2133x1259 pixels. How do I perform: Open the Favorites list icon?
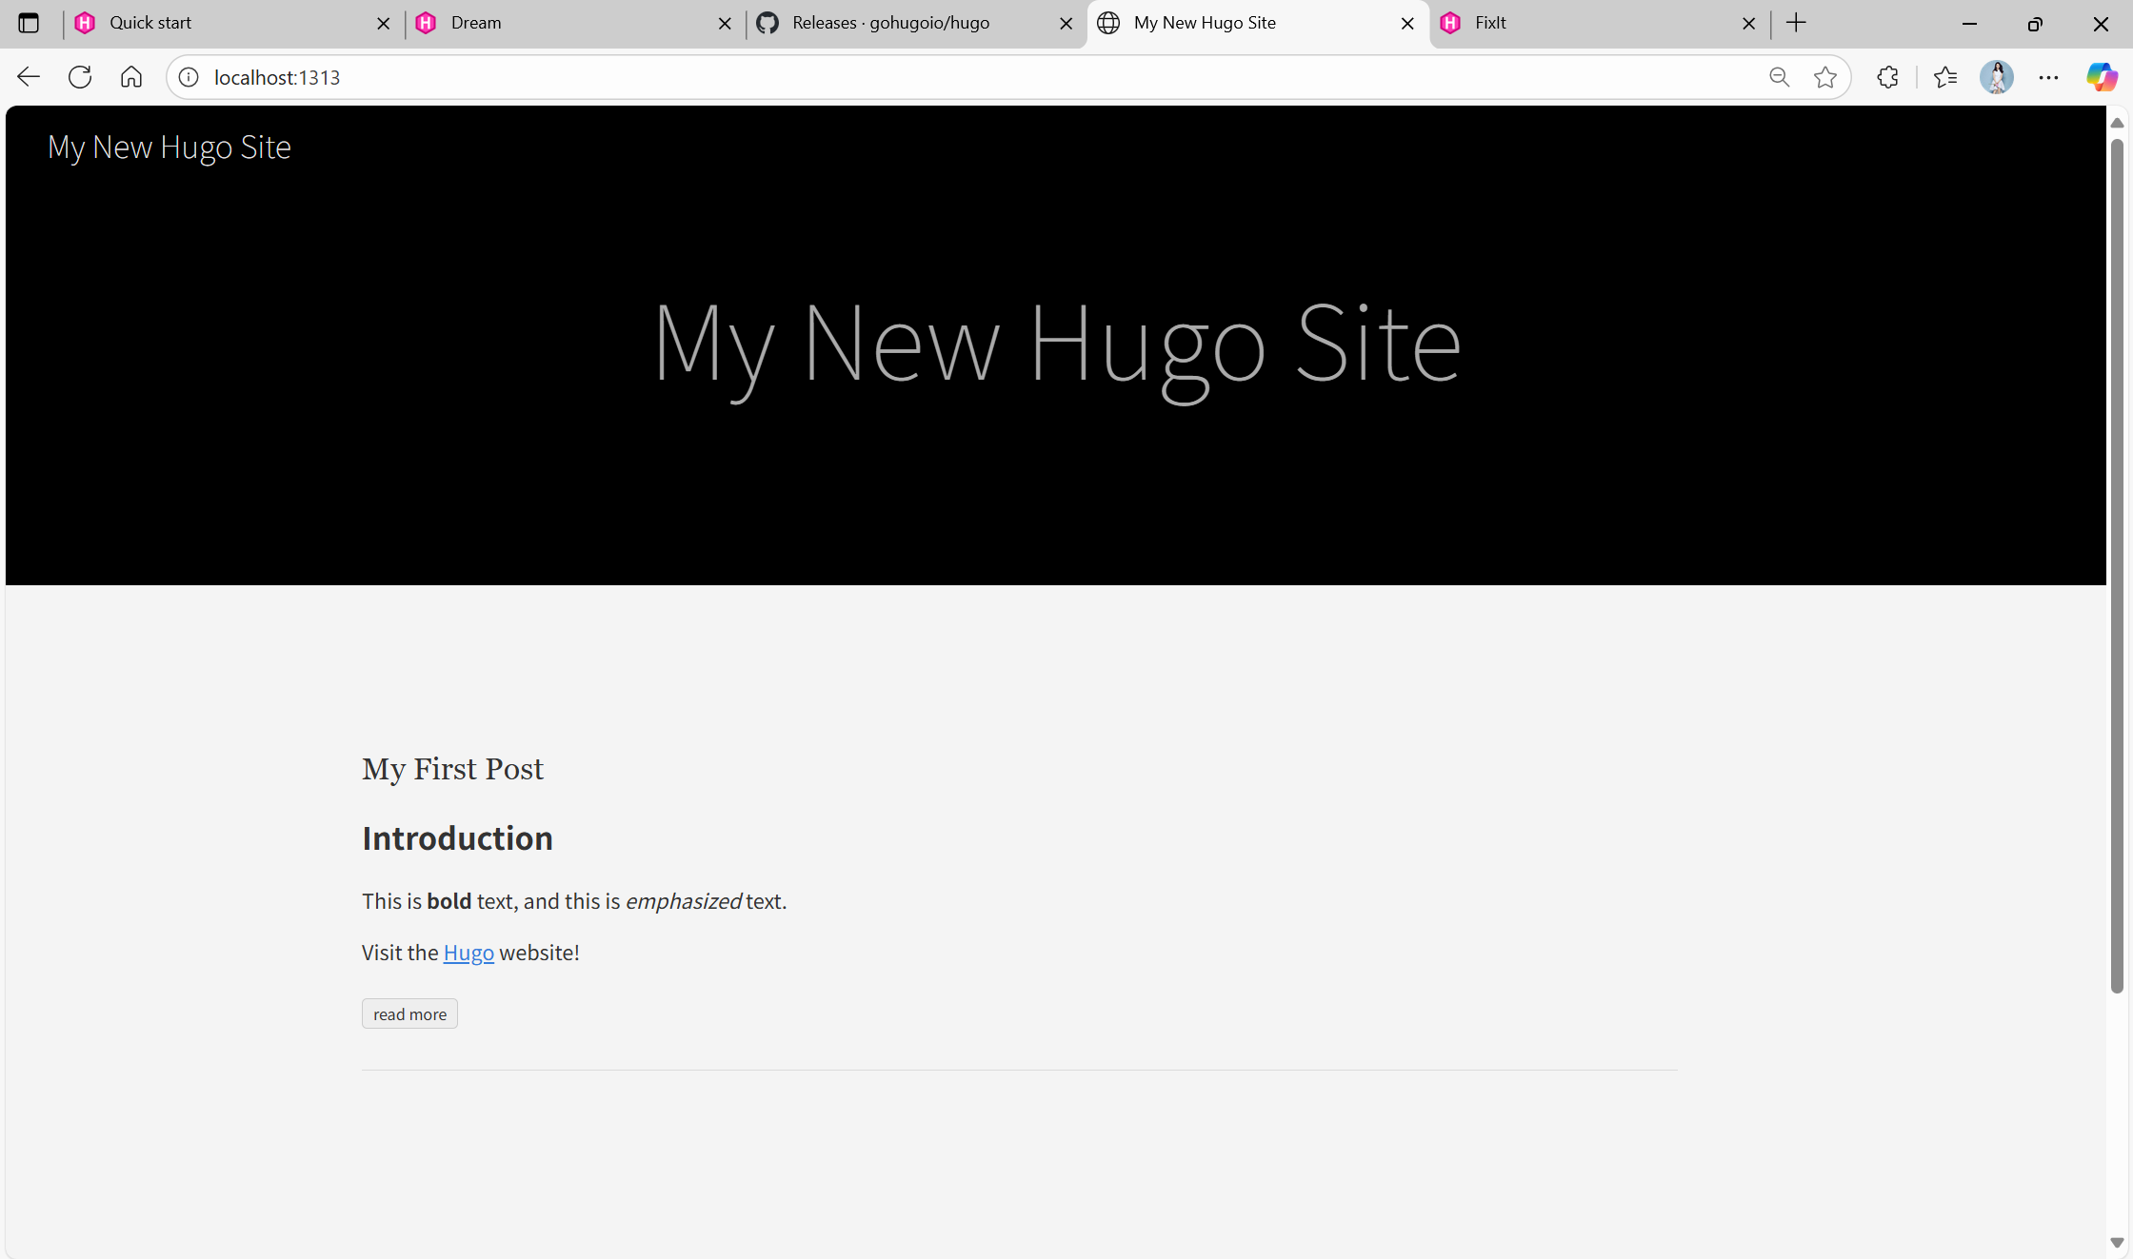coord(1945,77)
